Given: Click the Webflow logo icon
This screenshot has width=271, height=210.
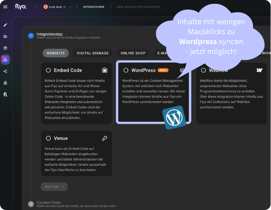Looking at the screenshot, I should pyautogui.click(x=259, y=70).
